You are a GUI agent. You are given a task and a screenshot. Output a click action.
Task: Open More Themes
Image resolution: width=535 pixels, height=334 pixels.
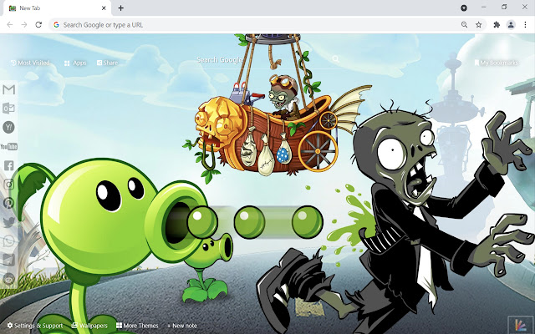pos(137,326)
